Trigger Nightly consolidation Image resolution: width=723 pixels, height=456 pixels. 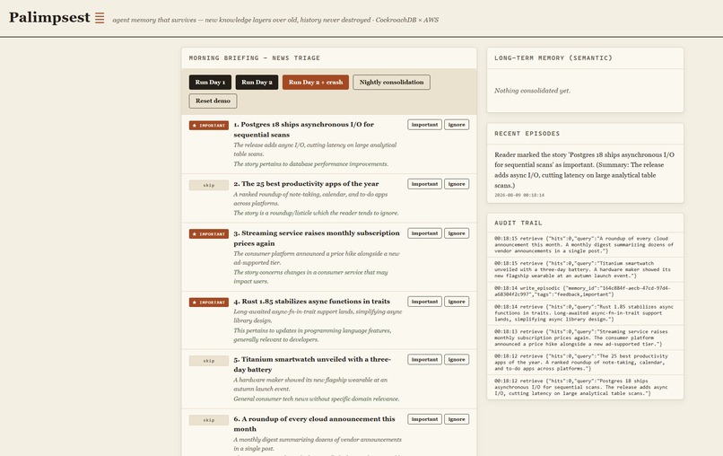(391, 83)
